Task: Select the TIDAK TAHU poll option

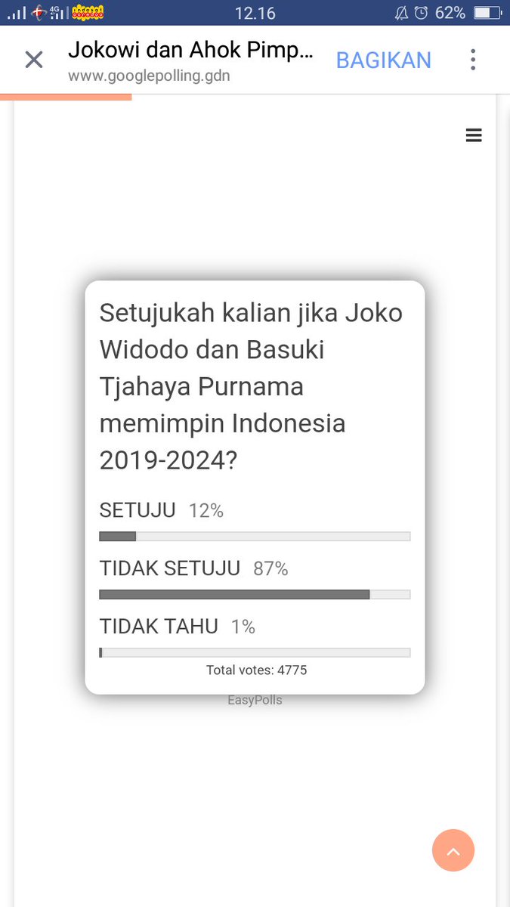Action: point(159,627)
